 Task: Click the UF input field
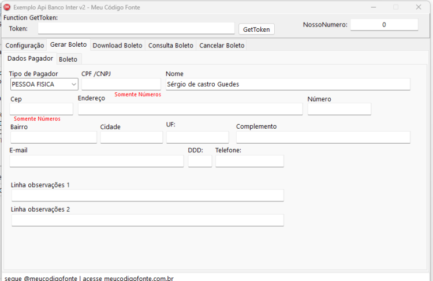197,137
